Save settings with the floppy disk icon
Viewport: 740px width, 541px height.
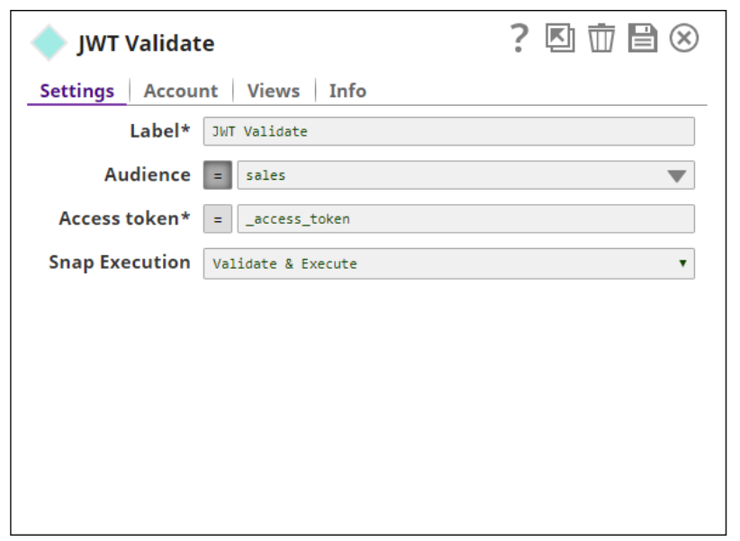pyautogui.click(x=642, y=39)
